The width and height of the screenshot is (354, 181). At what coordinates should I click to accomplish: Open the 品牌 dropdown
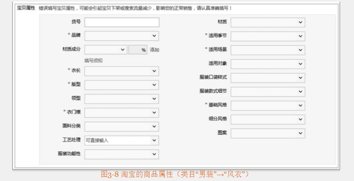coord(122,36)
